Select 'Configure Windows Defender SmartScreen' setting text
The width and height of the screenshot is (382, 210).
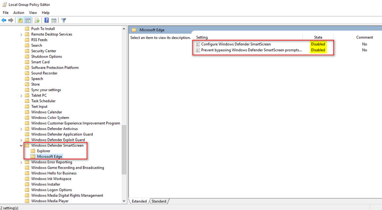(x=236, y=44)
